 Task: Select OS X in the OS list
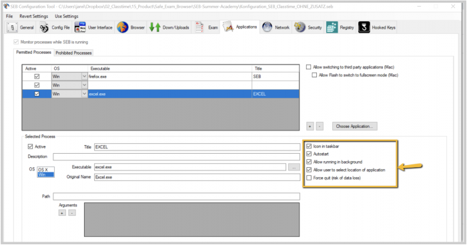[x=45, y=170]
